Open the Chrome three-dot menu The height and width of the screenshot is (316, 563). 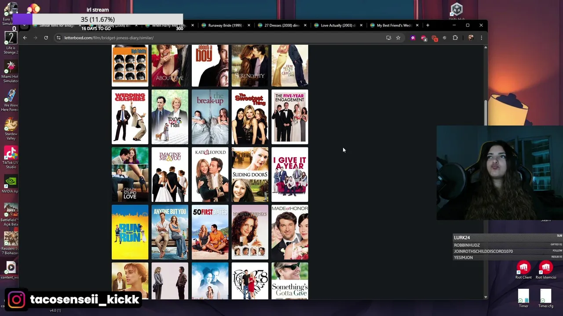(x=481, y=38)
